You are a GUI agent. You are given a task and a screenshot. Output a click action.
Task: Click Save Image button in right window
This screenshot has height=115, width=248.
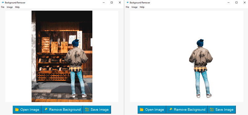[x=222, y=109]
